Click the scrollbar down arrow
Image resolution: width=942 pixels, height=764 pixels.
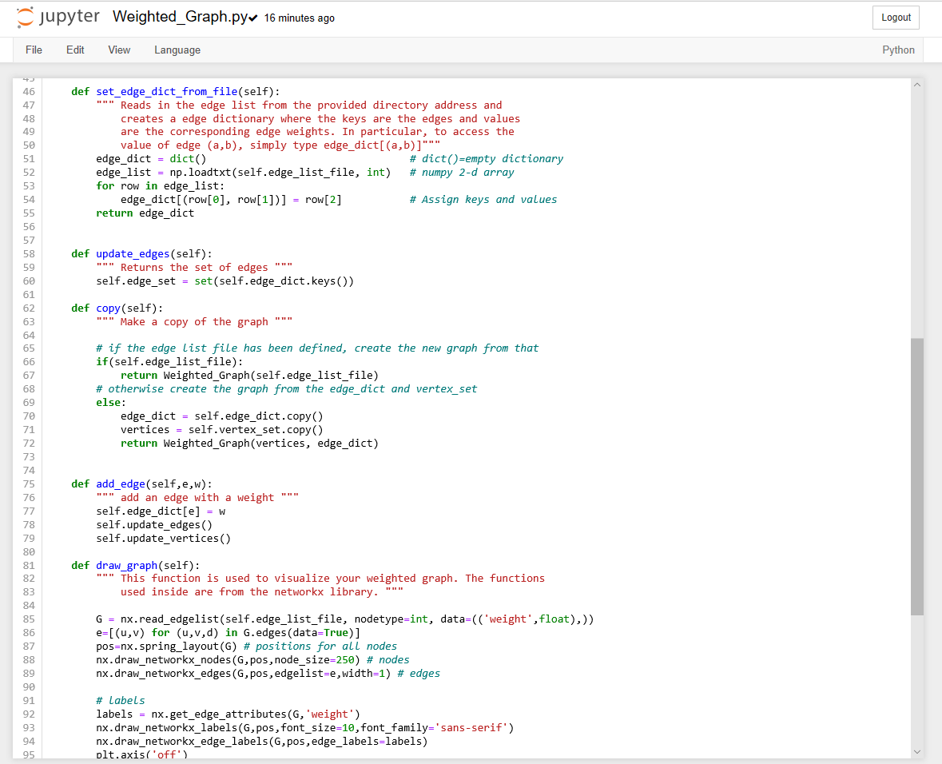(x=916, y=752)
